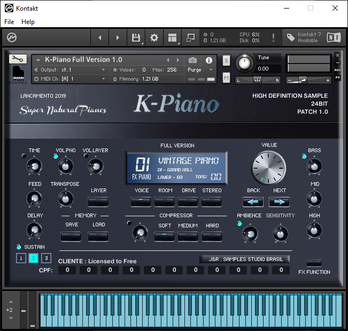Select the MEDIUM compressor button
Image resolution: width=348 pixels, height=331 pixels.
point(188,237)
